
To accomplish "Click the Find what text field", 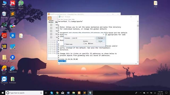I will click(83, 38).
